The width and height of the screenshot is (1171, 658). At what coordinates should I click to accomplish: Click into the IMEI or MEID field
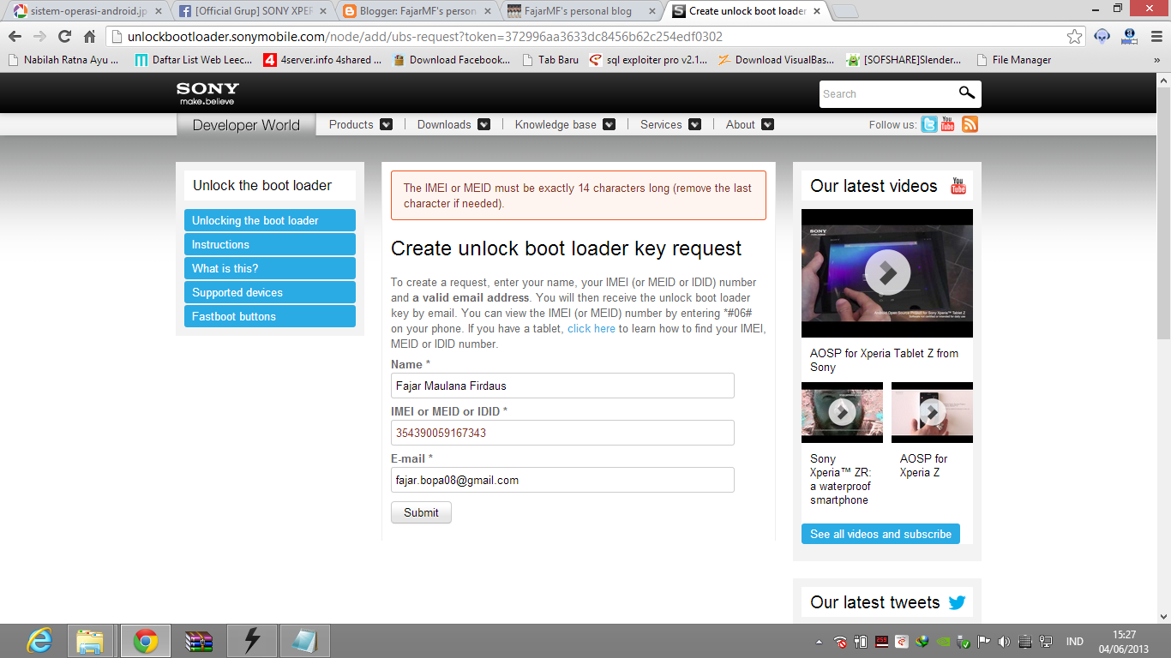pyautogui.click(x=562, y=433)
